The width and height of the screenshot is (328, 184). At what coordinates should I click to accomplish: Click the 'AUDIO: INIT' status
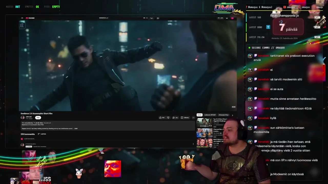[x=13, y=7]
